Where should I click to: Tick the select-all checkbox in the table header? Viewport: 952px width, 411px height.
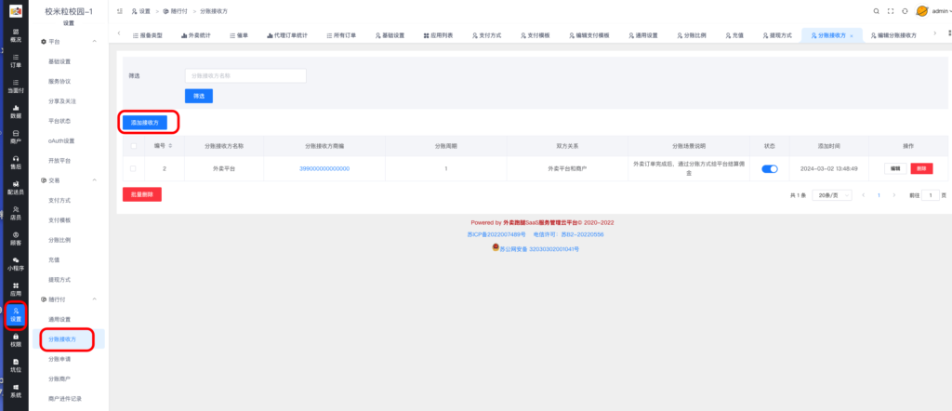(x=134, y=146)
